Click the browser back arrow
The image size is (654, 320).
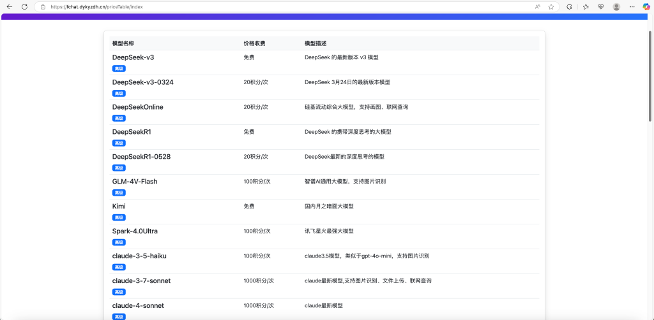coord(10,6)
